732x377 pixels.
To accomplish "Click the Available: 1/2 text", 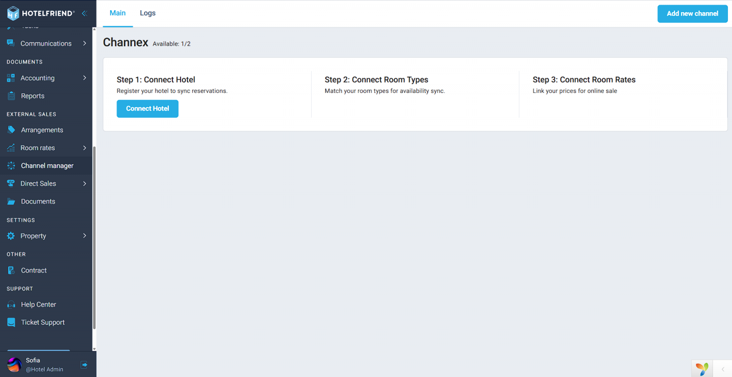I will pyautogui.click(x=172, y=44).
